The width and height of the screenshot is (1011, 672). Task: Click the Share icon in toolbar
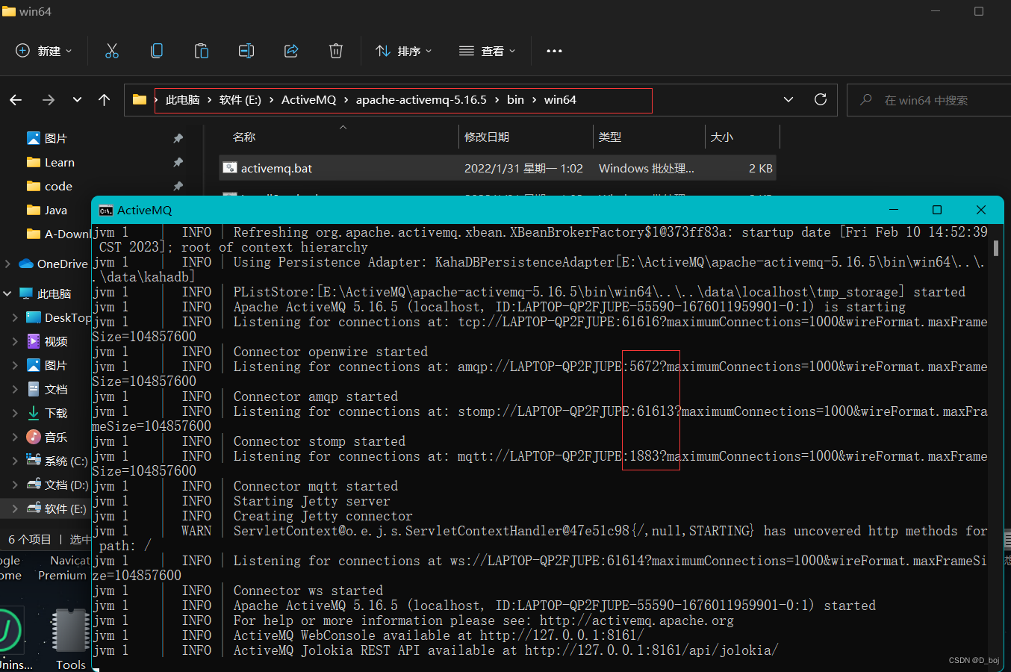click(x=291, y=51)
